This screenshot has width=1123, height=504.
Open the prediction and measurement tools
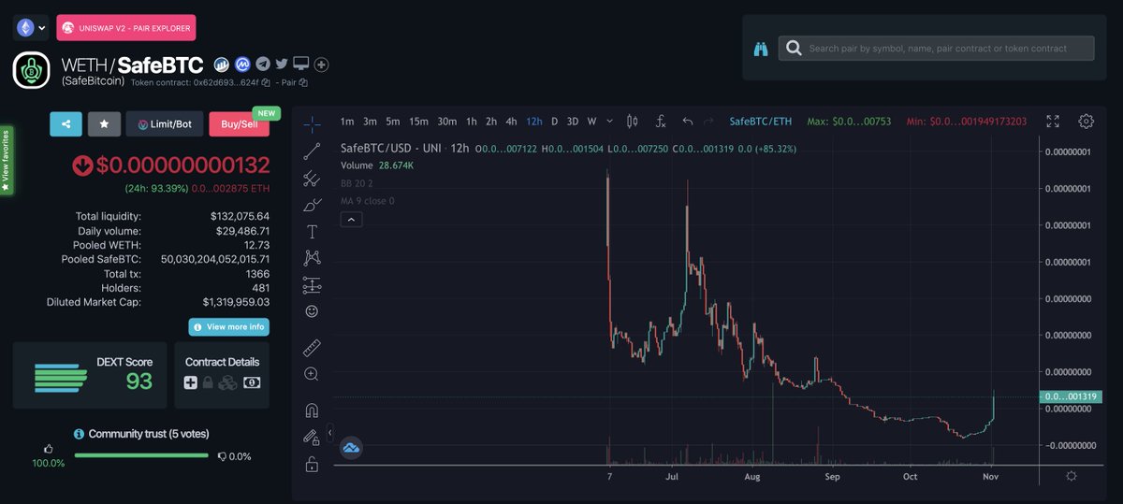pyautogui.click(x=312, y=285)
